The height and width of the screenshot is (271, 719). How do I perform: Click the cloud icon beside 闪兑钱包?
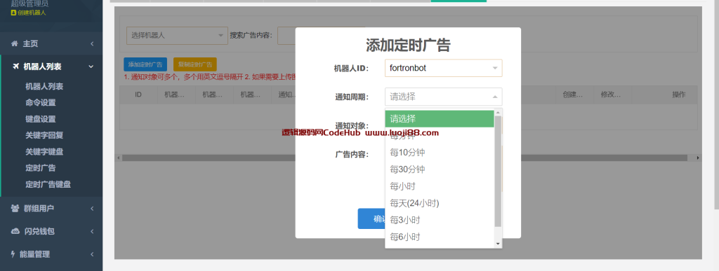(x=15, y=231)
